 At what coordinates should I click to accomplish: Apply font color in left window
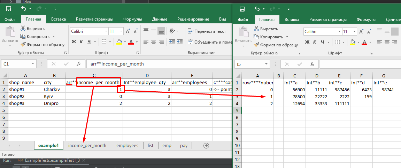coord(131,42)
